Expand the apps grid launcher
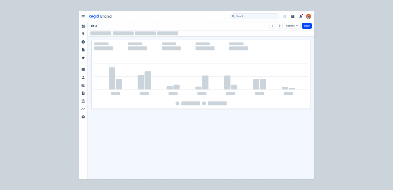This screenshot has height=190, width=393. (x=285, y=16)
